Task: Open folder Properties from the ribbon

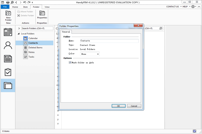Action: coord(42,15)
